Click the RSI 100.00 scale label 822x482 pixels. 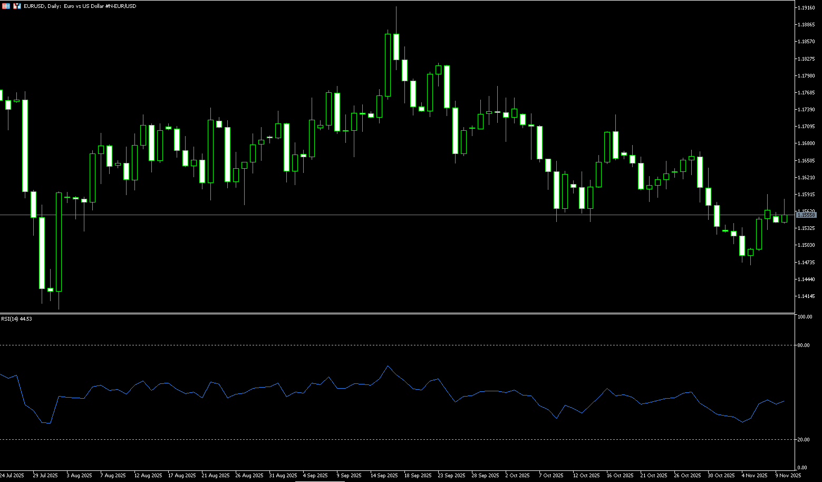coord(804,317)
